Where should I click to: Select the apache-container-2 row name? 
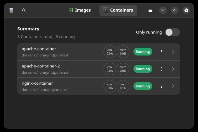[x=41, y=66]
